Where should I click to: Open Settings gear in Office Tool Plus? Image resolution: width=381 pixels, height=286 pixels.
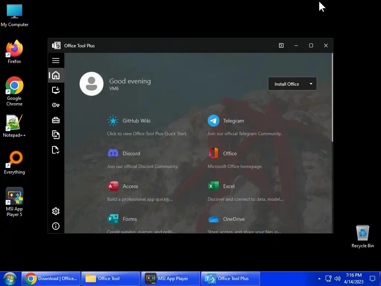coord(56,211)
